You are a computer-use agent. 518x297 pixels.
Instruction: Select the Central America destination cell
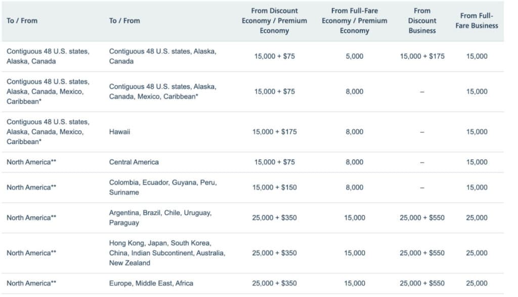click(x=134, y=162)
